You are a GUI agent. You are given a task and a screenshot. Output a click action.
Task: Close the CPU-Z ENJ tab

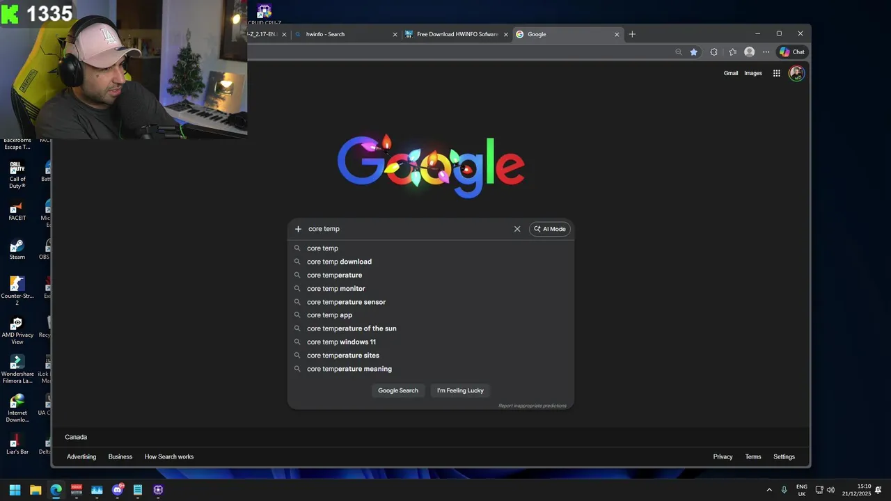pos(284,34)
